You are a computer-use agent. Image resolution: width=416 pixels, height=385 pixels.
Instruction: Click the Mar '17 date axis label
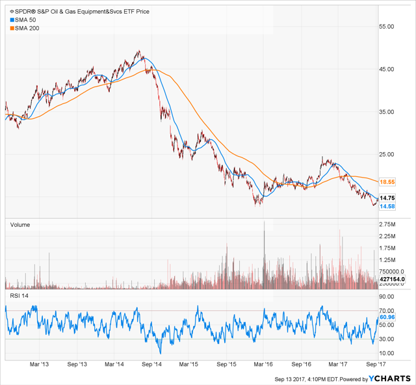tap(338, 364)
